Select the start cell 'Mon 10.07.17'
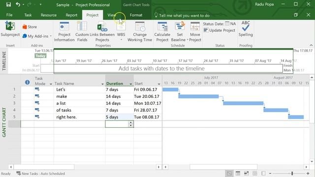Viewport: 315px width, 177px height. coord(148,103)
